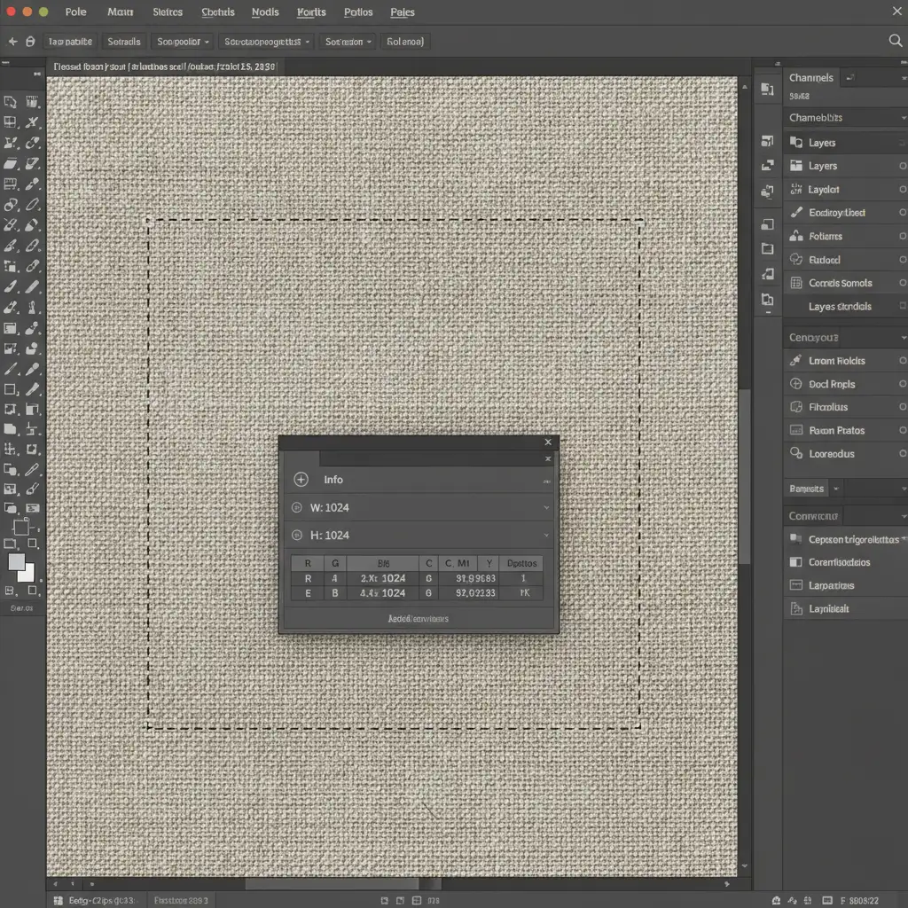The image size is (908, 908).
Task: Click the circled plus icon beside Info
Action: pos(301,480)
